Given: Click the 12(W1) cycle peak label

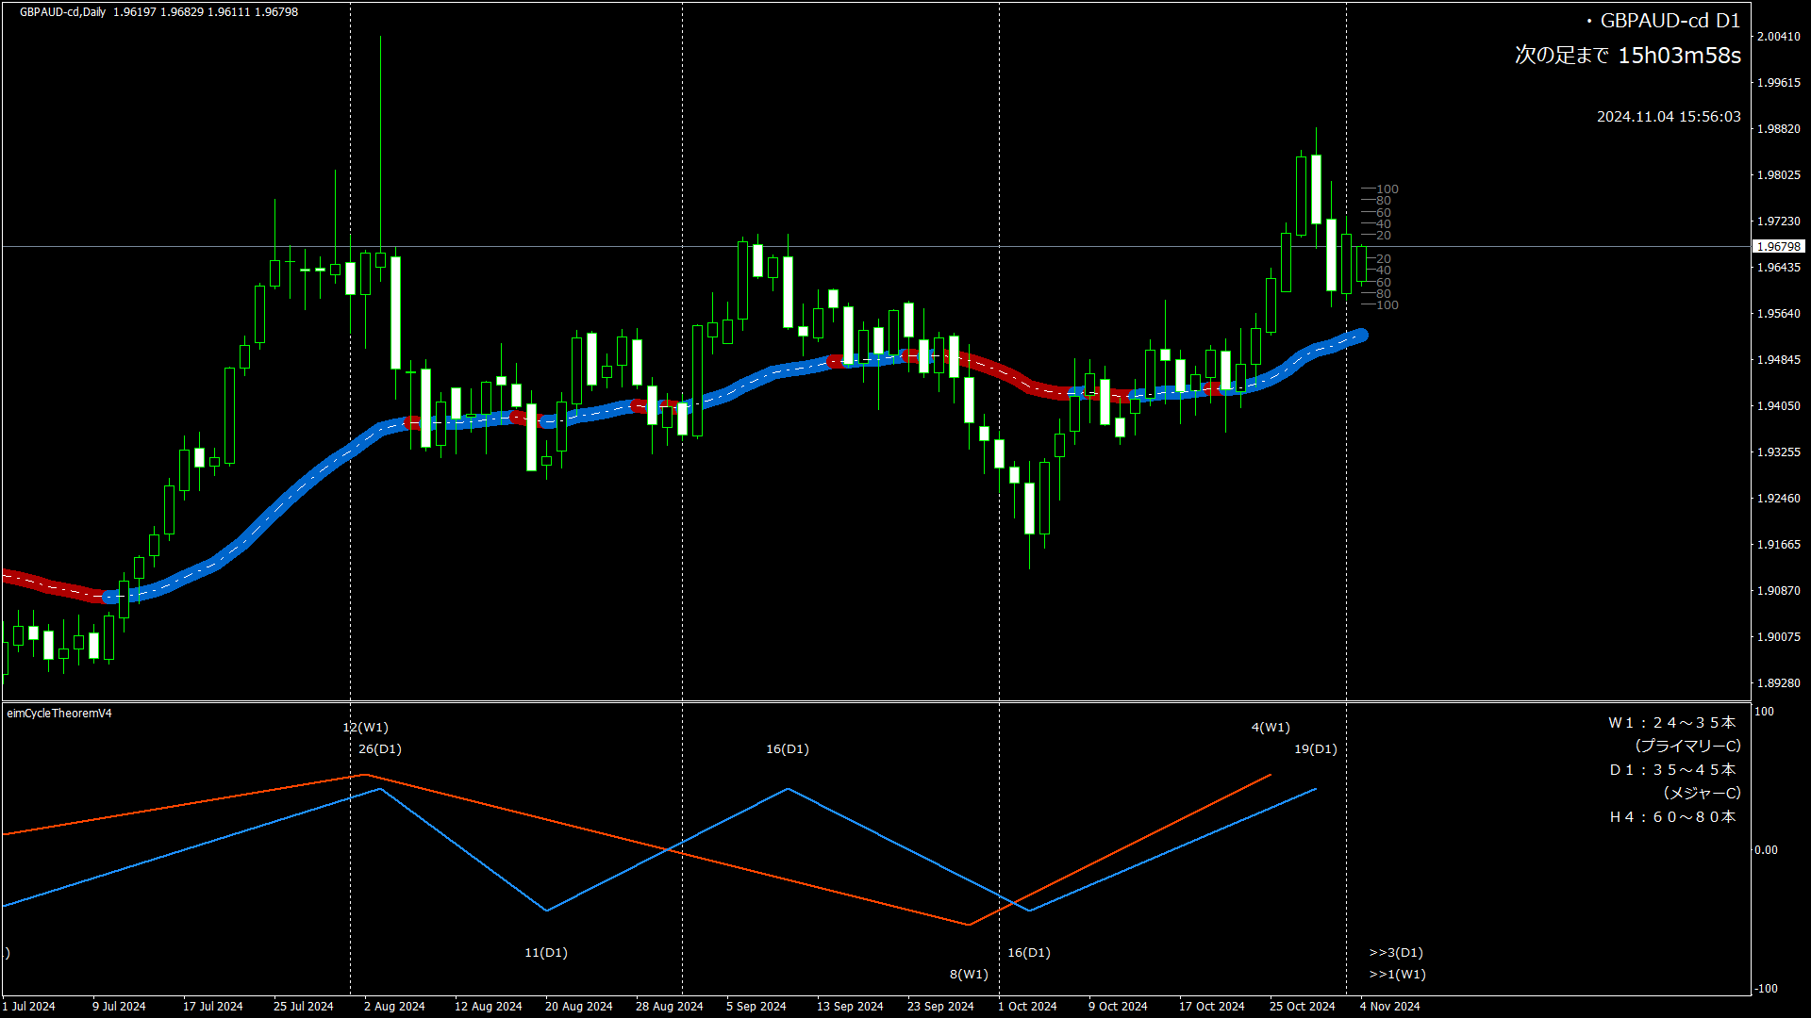Looking at the screenshot, I should pyautogui.click(x=365, y=728).
